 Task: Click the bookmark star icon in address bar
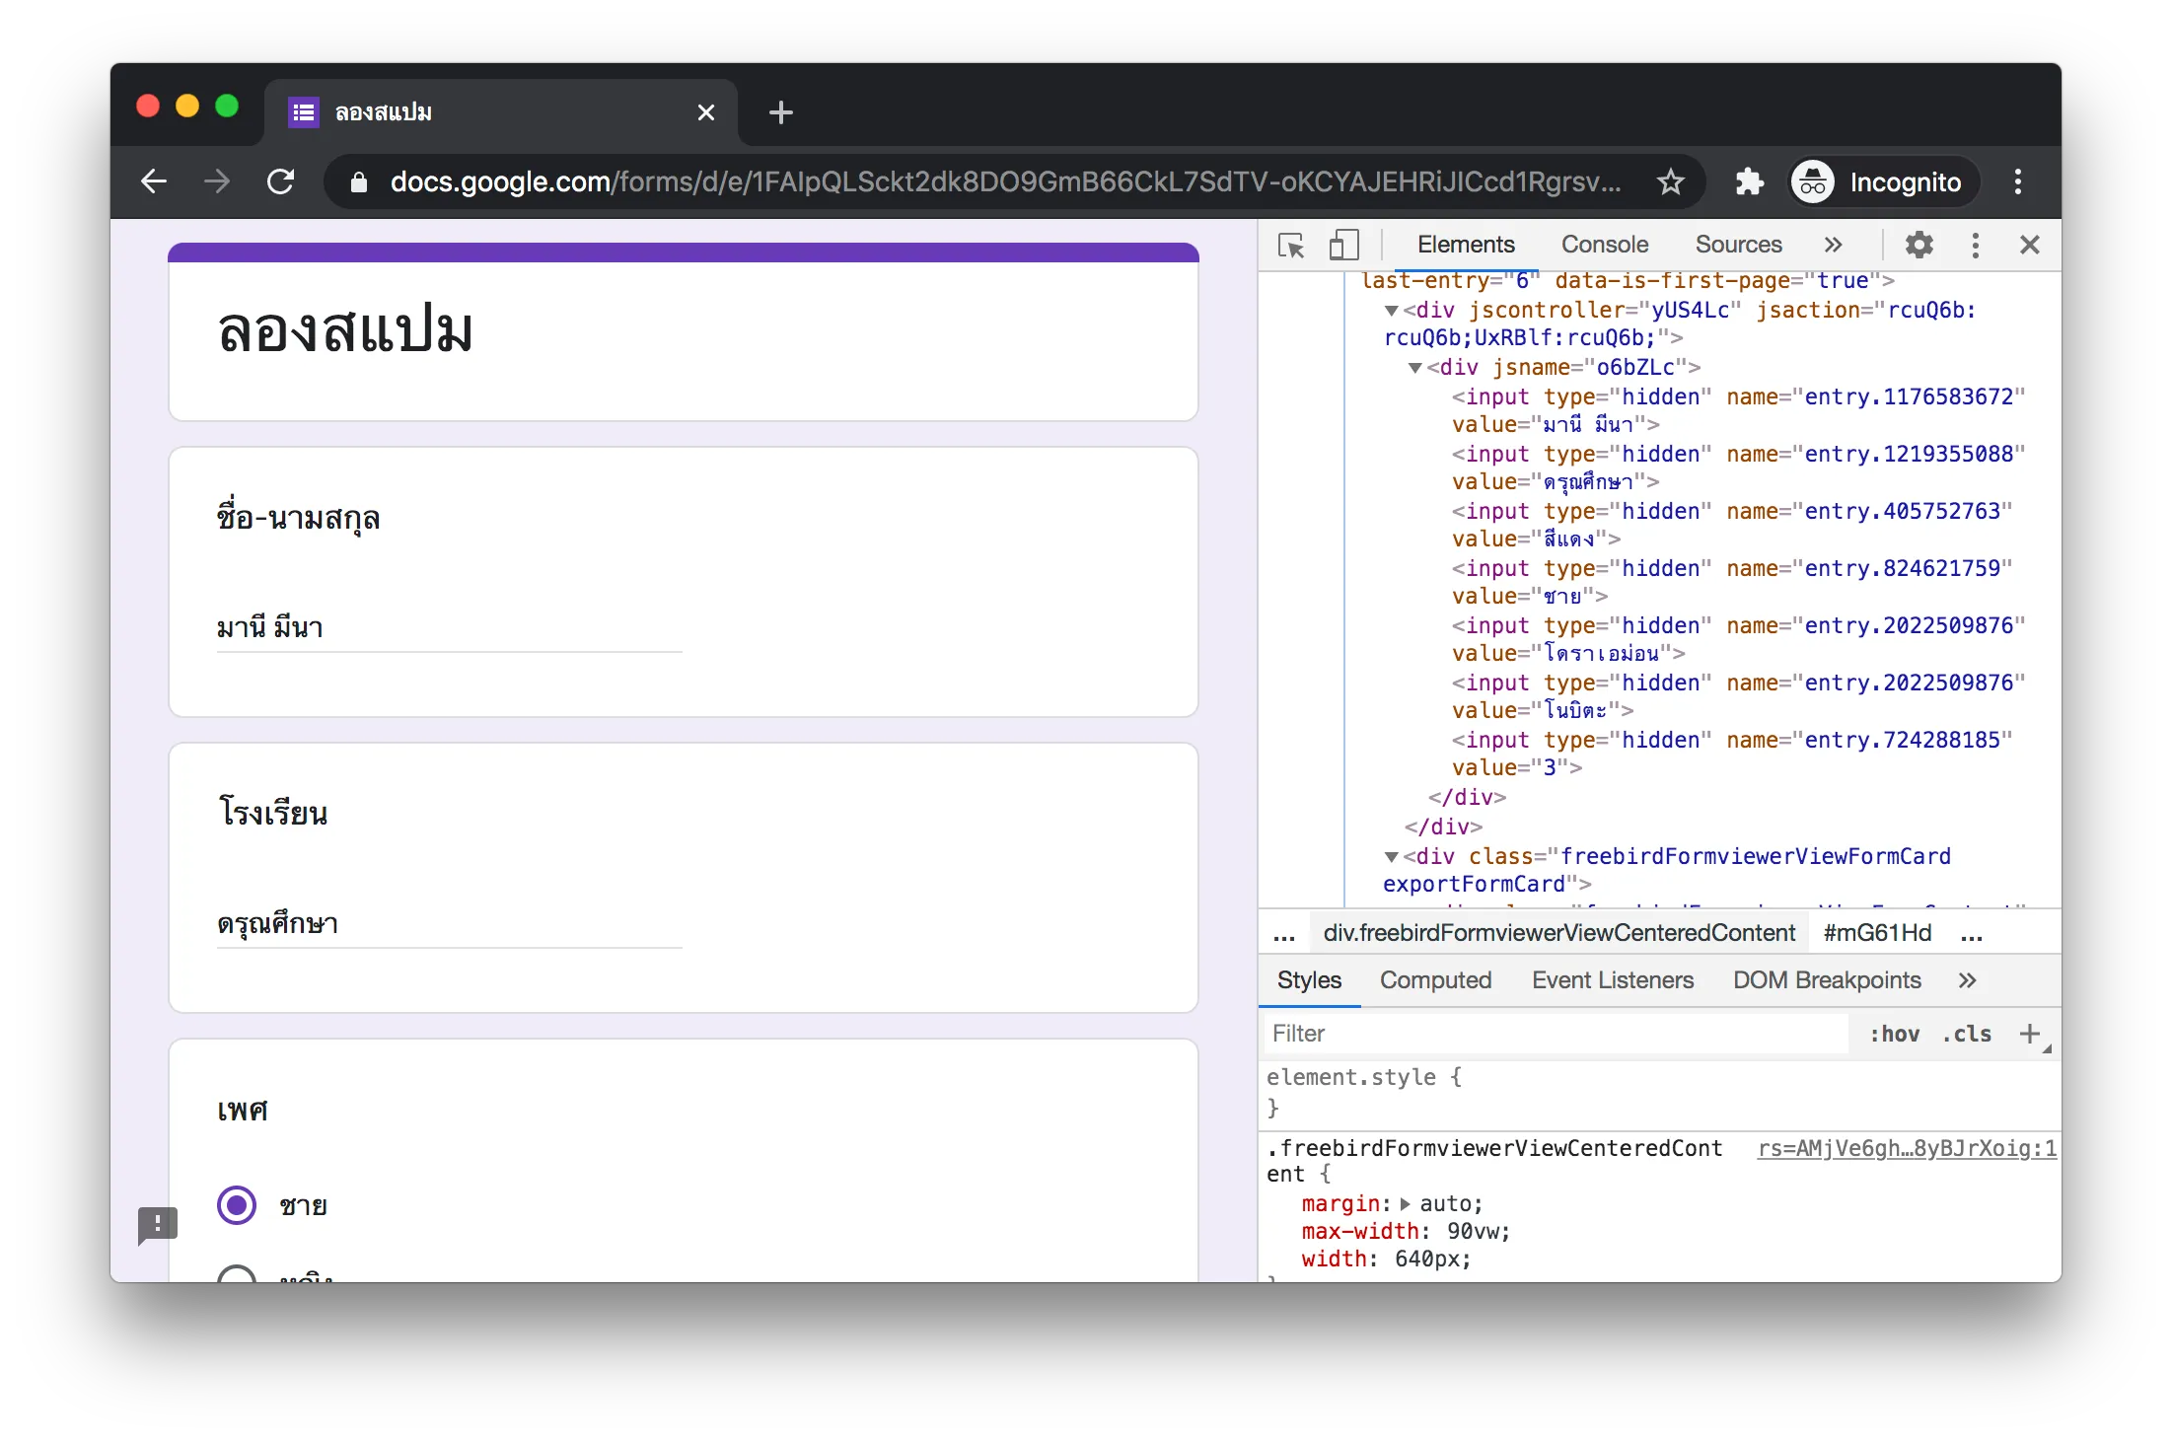click(x=1669, y=181)
